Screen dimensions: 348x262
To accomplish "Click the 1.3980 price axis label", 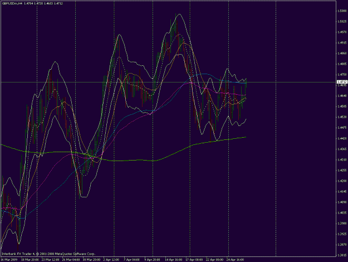I will point(342,224).
